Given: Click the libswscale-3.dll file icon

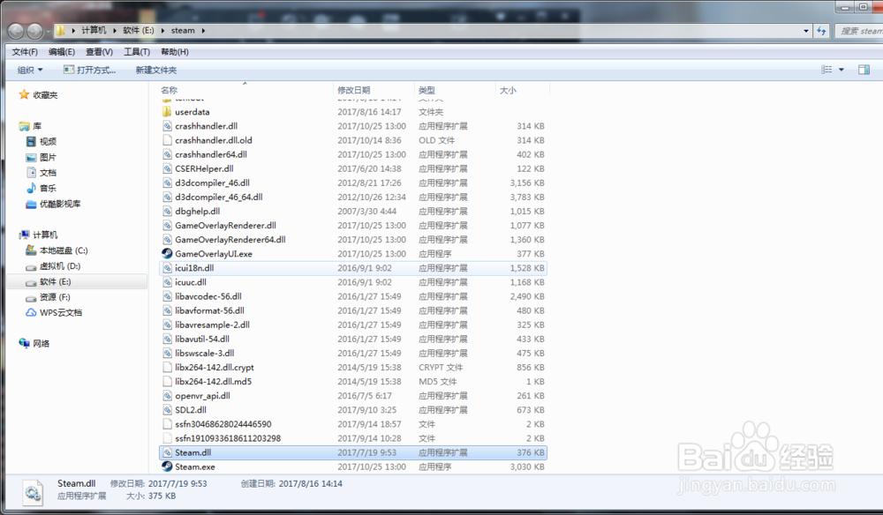Looking at the screenshot, I should coord(167,353).
